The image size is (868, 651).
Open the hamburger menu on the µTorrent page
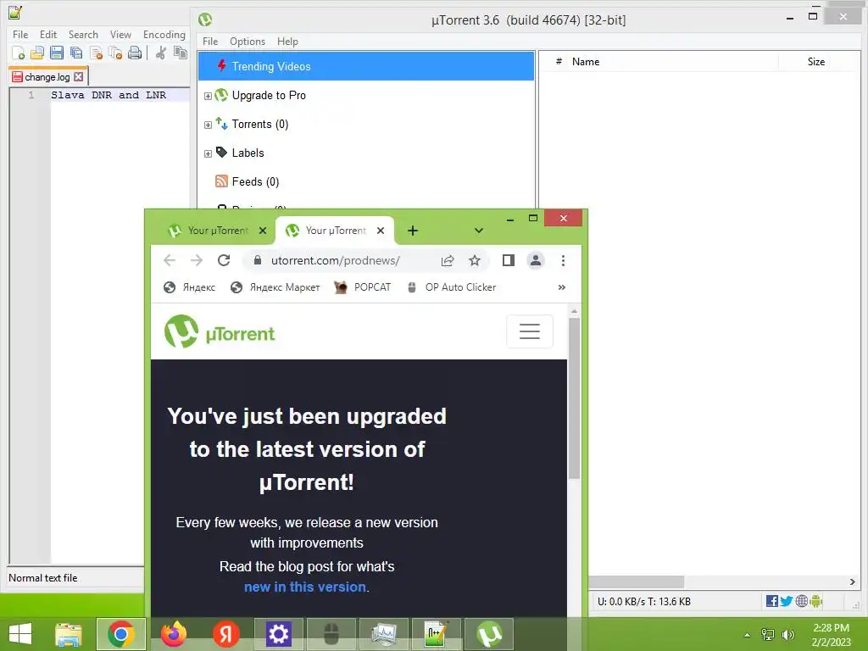pyautogui.click(x=530, y=331)
